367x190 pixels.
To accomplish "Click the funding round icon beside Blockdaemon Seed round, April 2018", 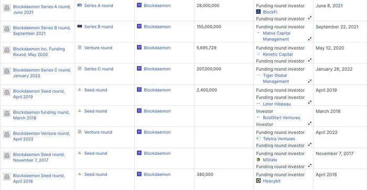I will 7,177.
